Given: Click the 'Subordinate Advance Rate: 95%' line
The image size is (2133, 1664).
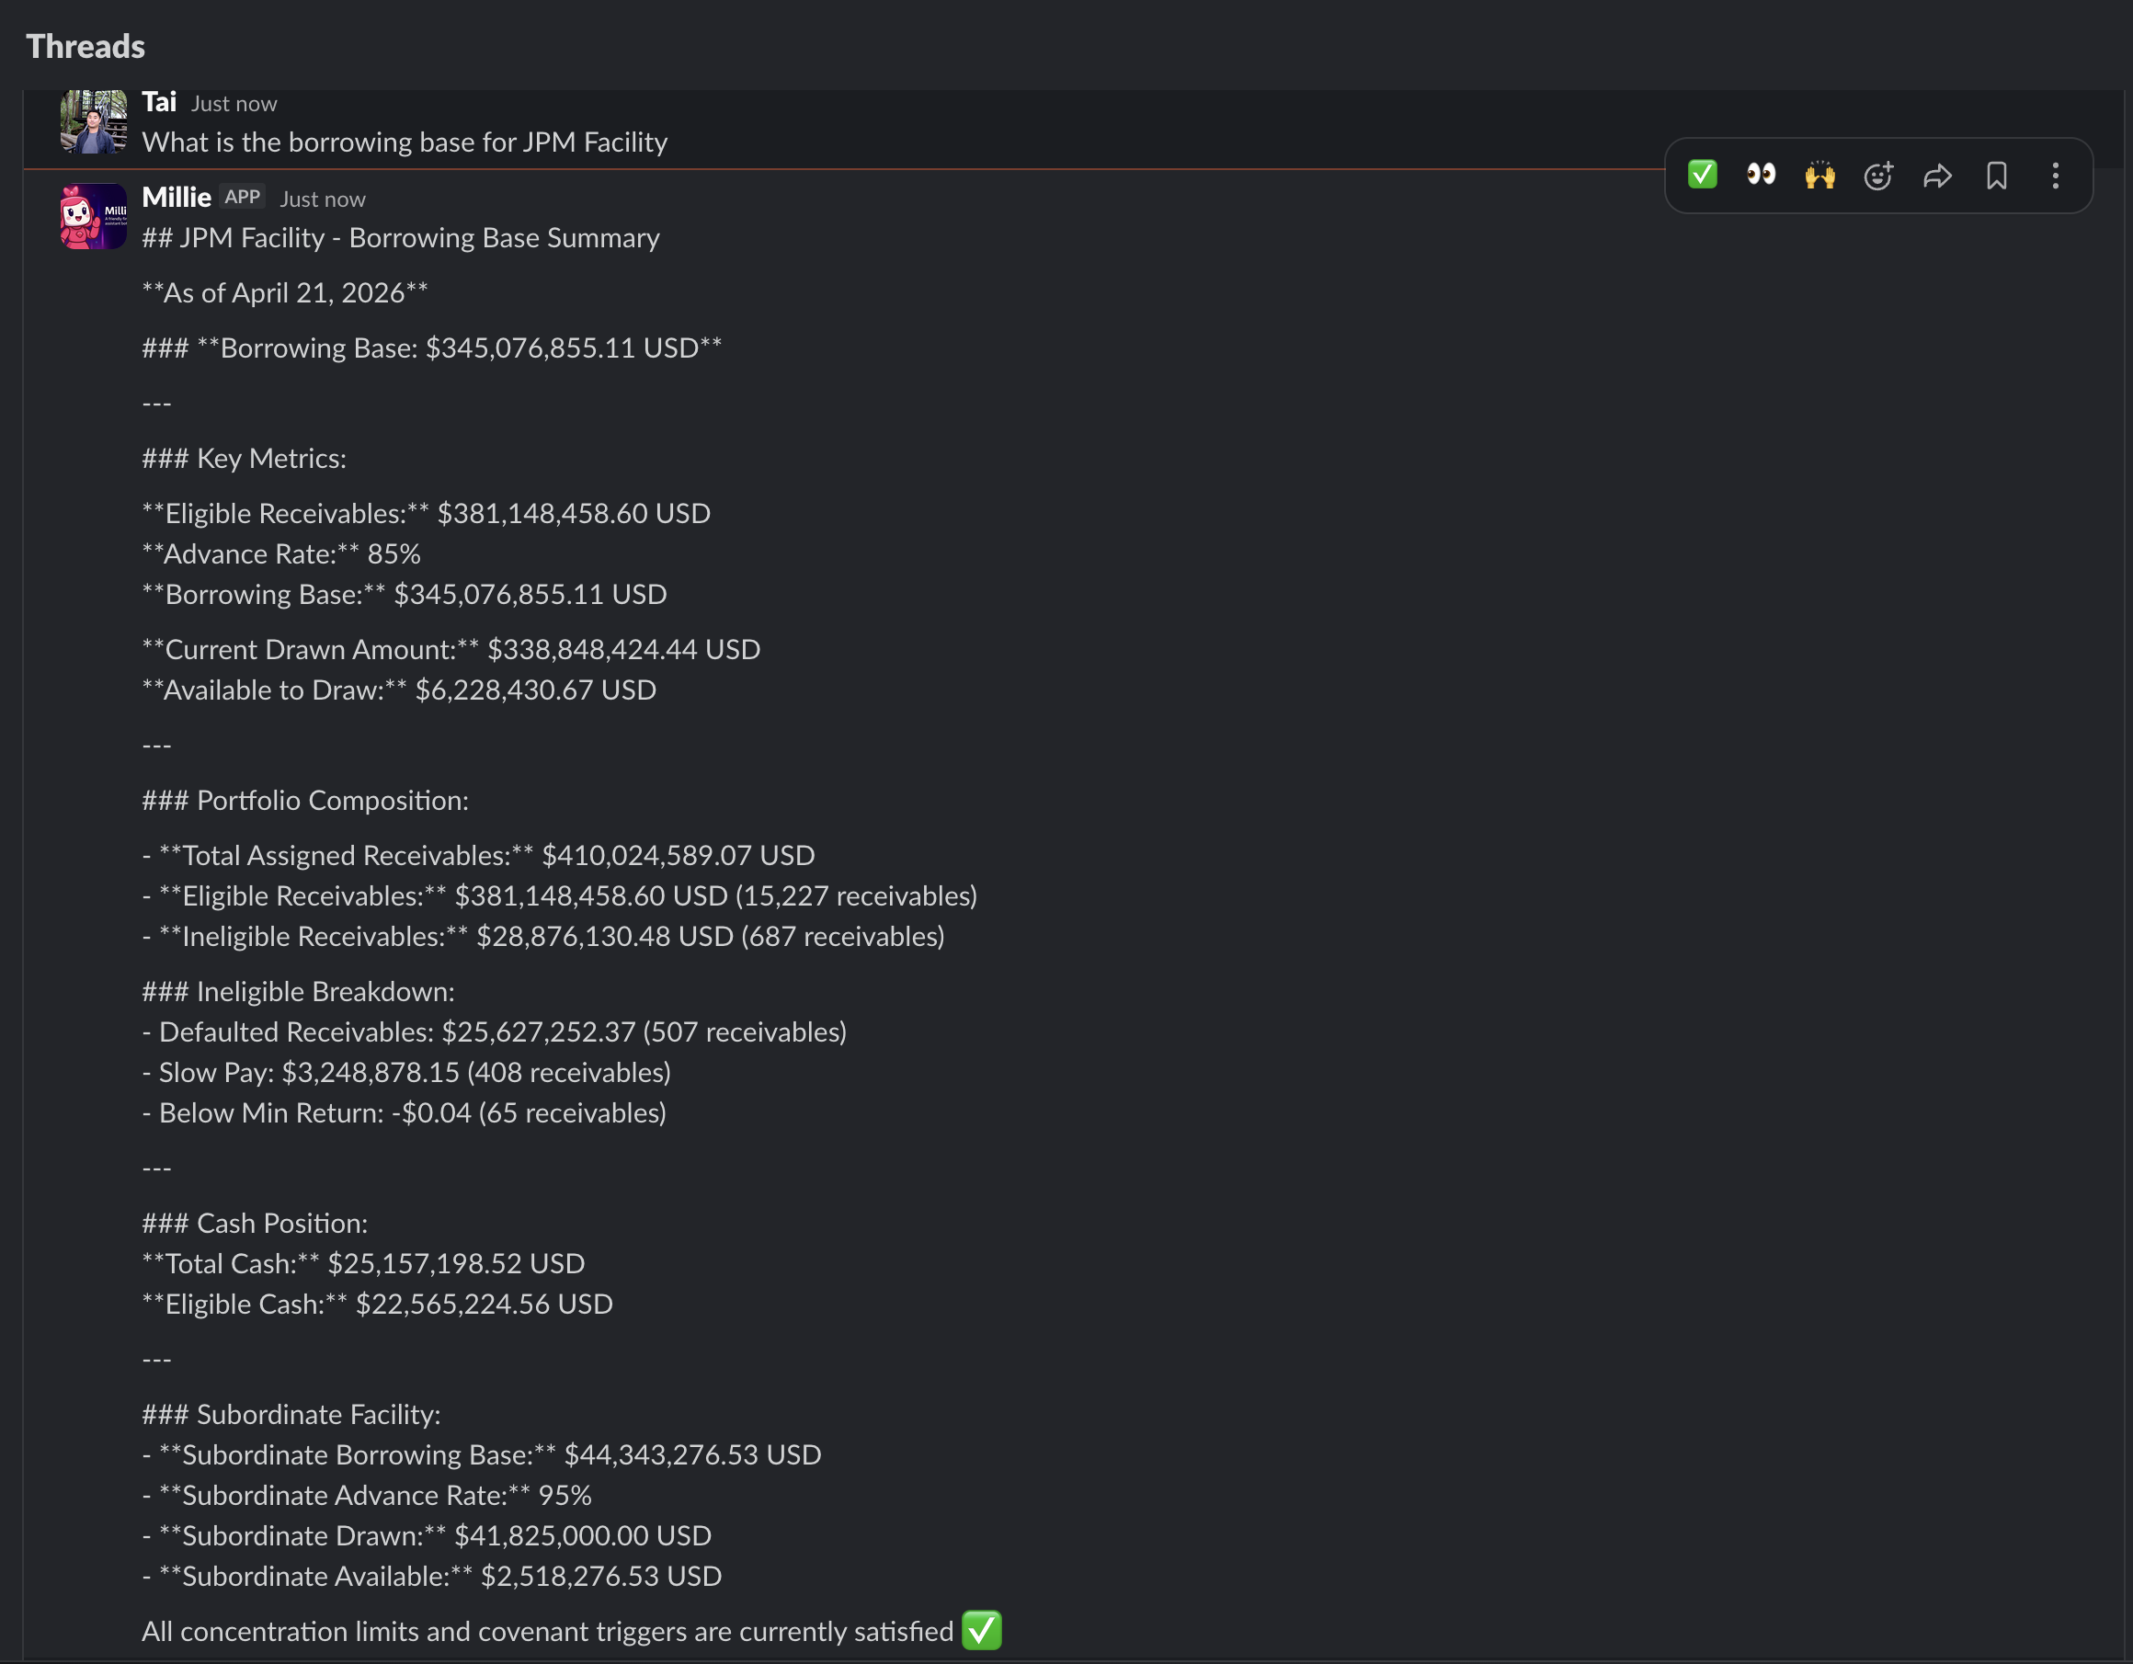Looking at the screenshot, I should [x=367, y=1496].
